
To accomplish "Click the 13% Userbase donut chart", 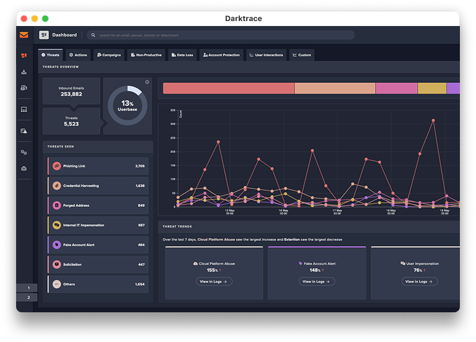I will 128,105.
